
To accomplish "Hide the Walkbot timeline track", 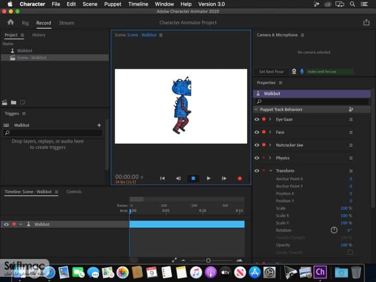I will pos(6,224).
